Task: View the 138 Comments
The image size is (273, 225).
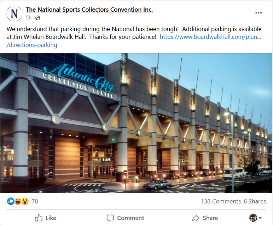Action: [221, 201]
